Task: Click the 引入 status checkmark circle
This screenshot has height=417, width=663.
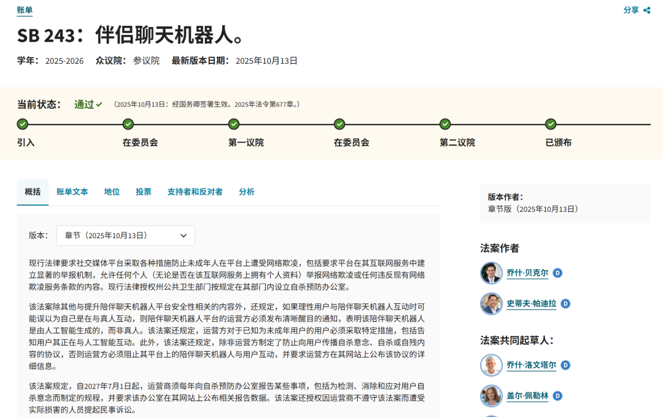Action: (x=23, y=124)
